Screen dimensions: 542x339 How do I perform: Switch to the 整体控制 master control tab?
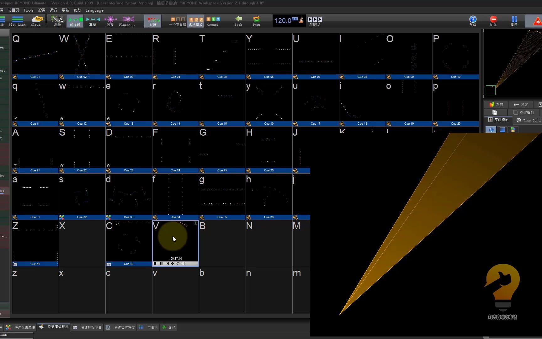[x=523, y=112]
